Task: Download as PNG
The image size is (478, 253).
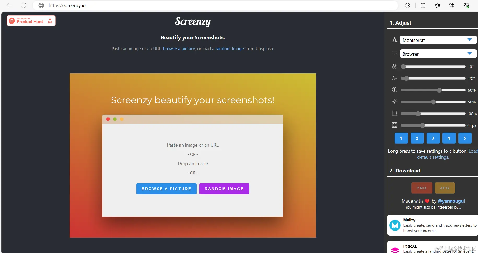Action: tap(422, 188)
